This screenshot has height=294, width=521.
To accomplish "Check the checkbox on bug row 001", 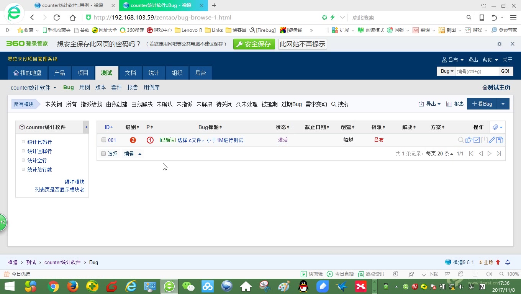I will pyautogui.click(x=103, y=140).
